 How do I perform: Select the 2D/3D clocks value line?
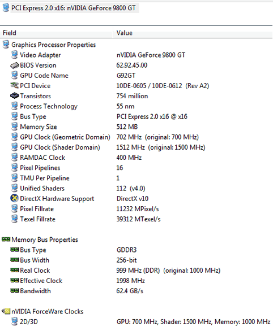(194, 322)
